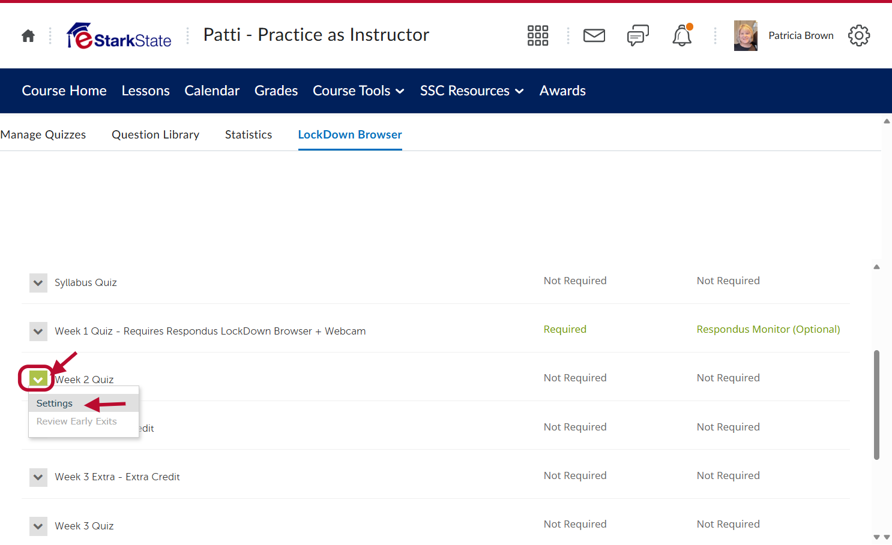This screenshot has width=892, height=545.
Task: Expand the Week 1 Quiz chevron menu
Action: (38, 332)
